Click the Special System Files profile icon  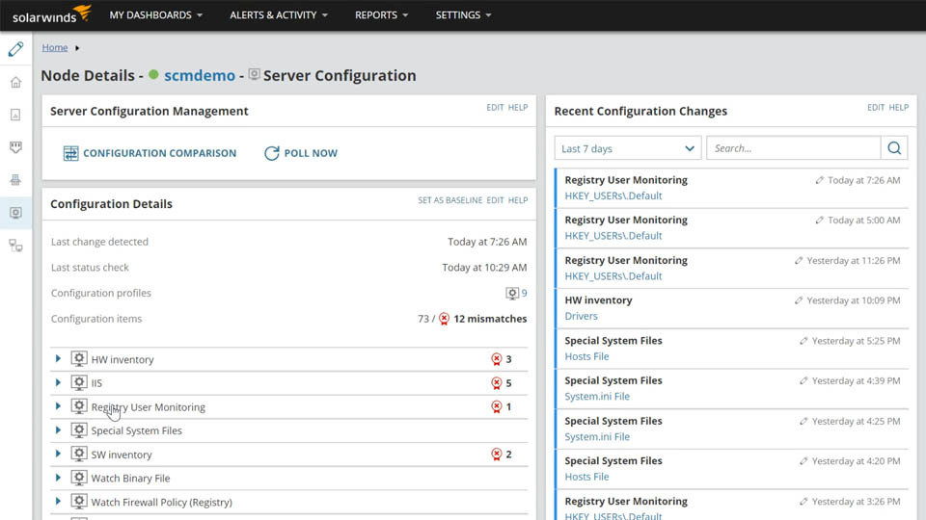(x=79, y=429)
